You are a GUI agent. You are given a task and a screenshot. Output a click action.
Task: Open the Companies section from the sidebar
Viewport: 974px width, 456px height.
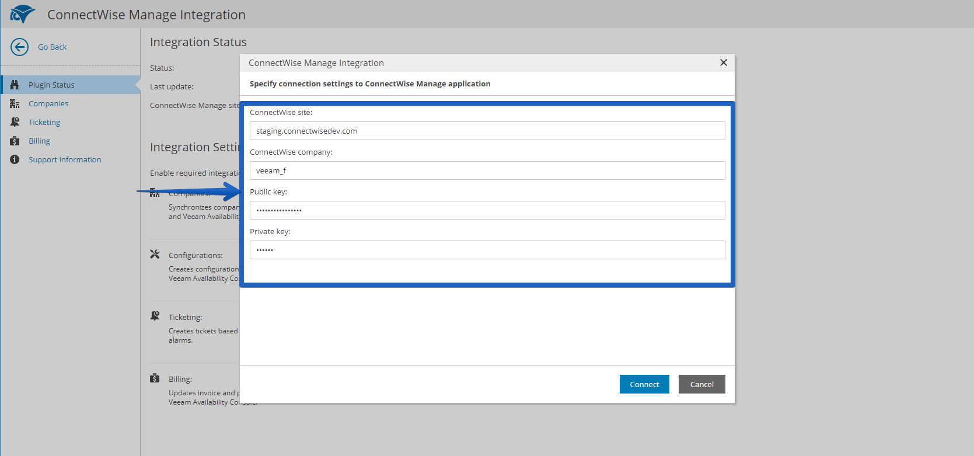tap(48, 103)
